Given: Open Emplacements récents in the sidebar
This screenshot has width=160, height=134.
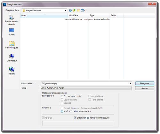Looking at the screenshot, I should coord(12,20).
